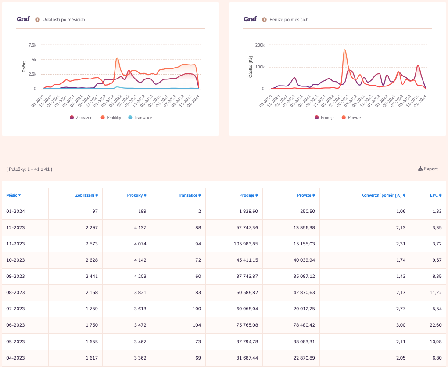Sort table by Prokliky column
This screenshot has width=448, height=367.
click(137, 195)
